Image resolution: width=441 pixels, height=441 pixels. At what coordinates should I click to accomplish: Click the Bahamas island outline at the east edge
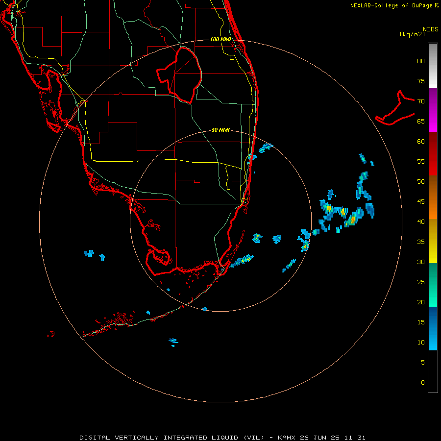click(395, 108)
